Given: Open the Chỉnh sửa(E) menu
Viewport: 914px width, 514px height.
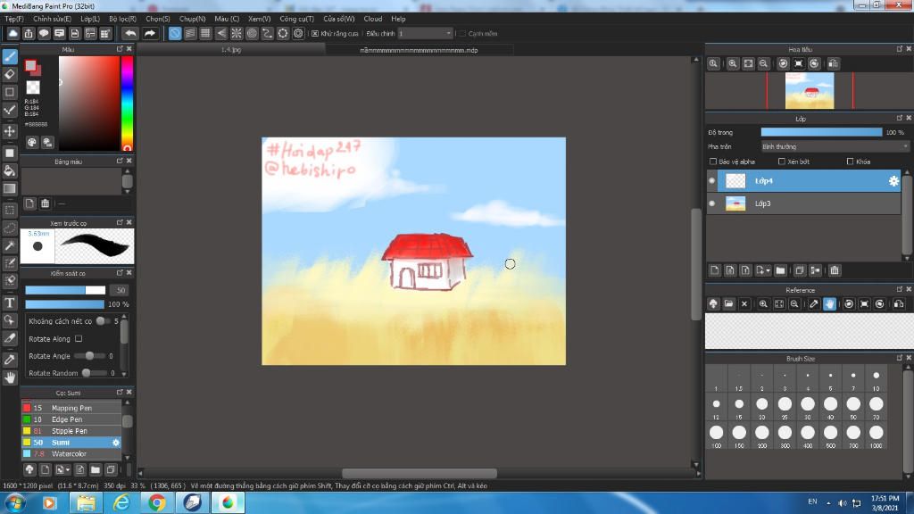Looking at the screenshot, I should (x=52, y=19).
